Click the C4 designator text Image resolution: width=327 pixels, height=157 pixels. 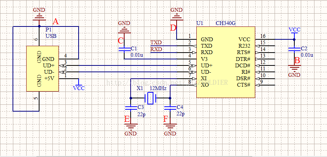(x=180, y=107)
